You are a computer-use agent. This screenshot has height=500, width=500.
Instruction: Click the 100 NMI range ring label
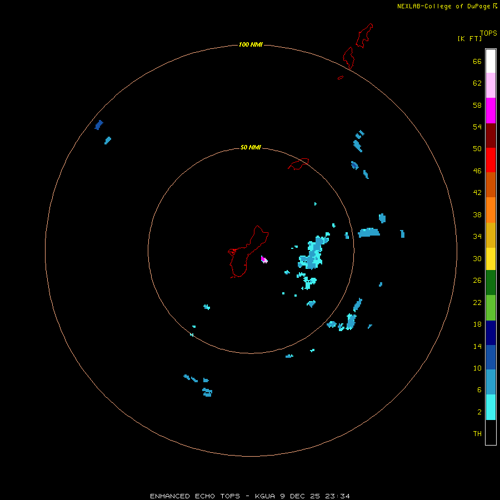(x=251, y=44)
